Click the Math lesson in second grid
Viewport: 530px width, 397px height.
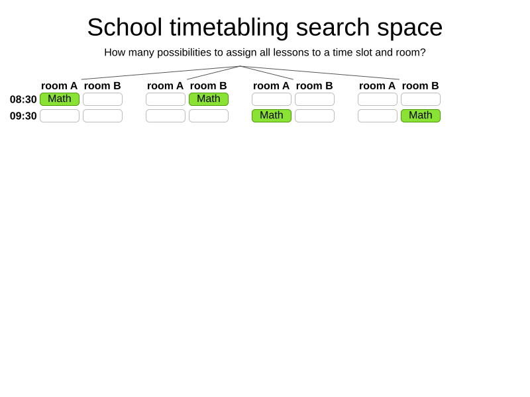click(209, 99)
